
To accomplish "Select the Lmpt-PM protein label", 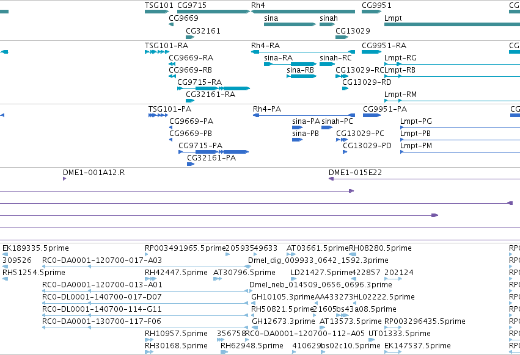I will point(416,146).
